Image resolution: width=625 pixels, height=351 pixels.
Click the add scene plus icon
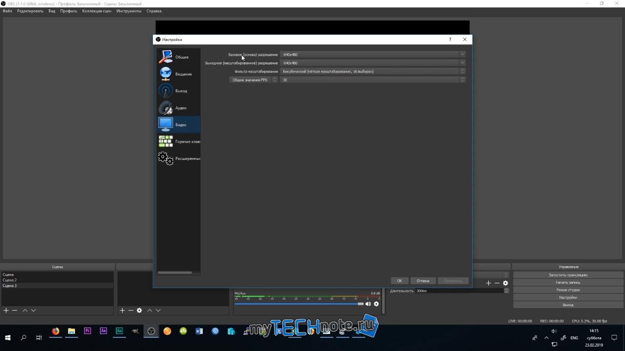pos(6,310)
